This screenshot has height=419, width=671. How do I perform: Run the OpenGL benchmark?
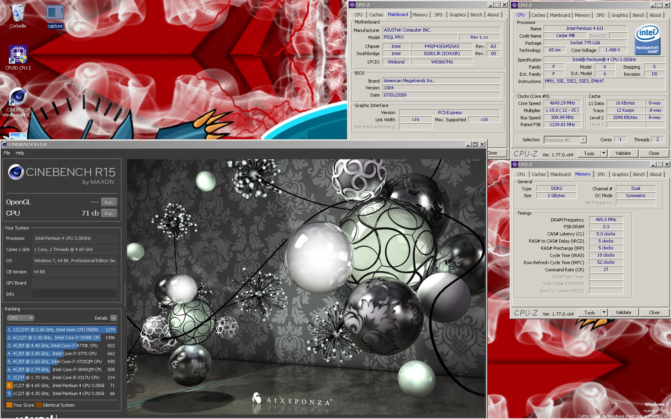pos(109,202)
